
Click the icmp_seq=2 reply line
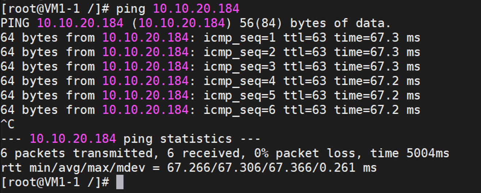210,52
